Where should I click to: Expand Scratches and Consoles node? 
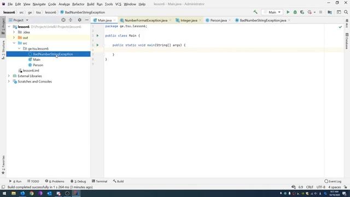tap(9, 82)
